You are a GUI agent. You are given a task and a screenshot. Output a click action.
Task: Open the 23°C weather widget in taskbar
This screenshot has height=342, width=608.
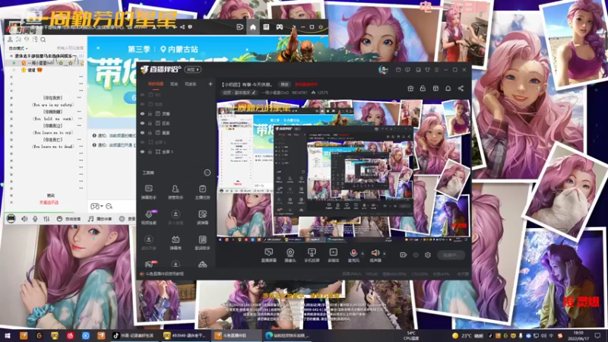[x=468, y=335]
